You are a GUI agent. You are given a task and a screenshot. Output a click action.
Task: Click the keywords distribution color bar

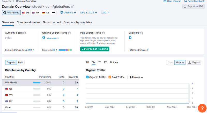[x=65, y=50]
